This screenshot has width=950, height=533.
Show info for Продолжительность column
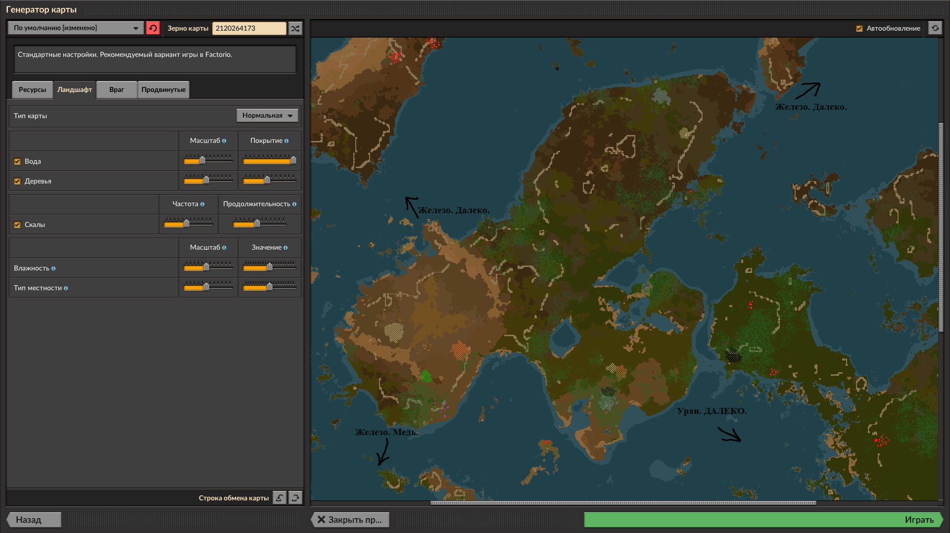294,204
